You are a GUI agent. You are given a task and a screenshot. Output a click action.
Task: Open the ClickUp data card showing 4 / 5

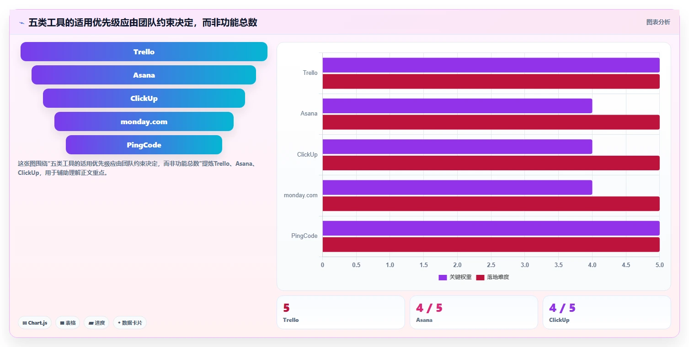point(607,312)
